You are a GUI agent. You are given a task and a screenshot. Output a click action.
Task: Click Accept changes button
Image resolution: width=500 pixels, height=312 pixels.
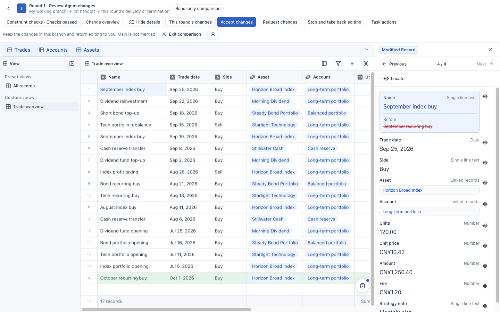tap(237, 22)
